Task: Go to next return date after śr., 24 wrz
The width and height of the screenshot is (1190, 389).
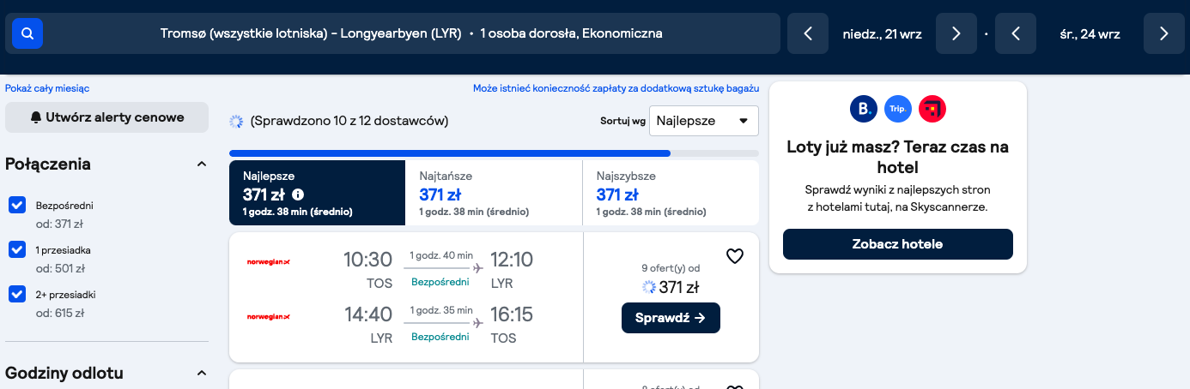Action: coord(1163,33)
